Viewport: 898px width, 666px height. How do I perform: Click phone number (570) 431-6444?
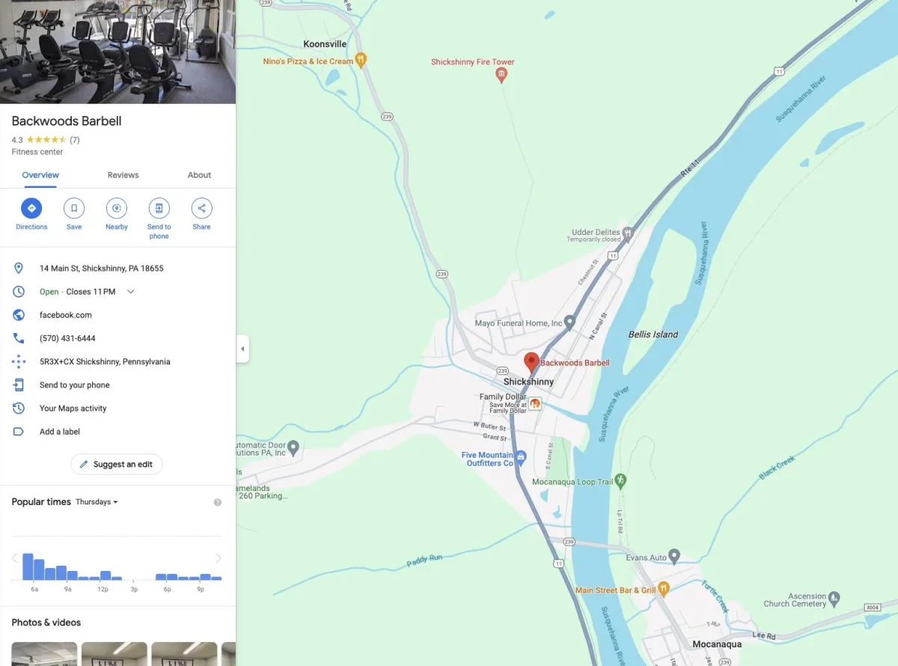(x=67, y=338)
